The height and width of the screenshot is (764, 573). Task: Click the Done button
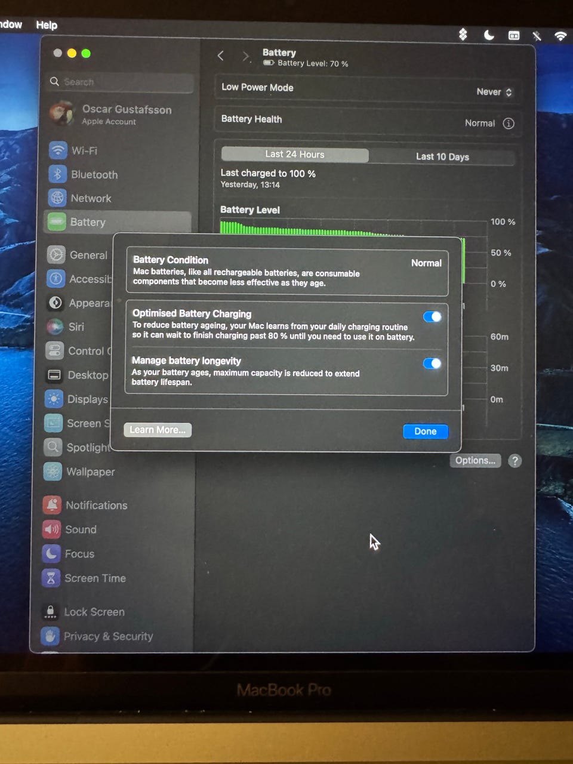click(x=426, y=432)
